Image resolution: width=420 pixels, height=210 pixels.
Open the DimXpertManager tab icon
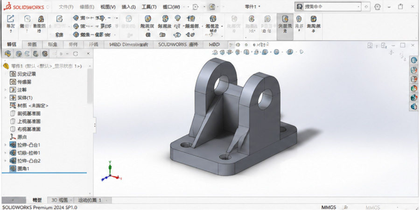click(x=36, y=54)
